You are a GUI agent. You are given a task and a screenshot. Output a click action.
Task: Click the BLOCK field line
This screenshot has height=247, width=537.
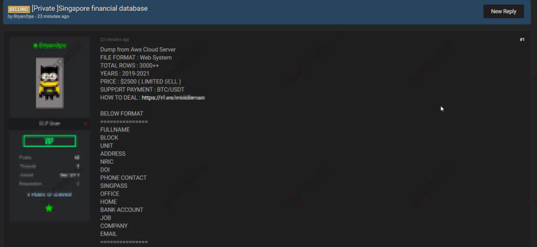(x=109, y=137)
